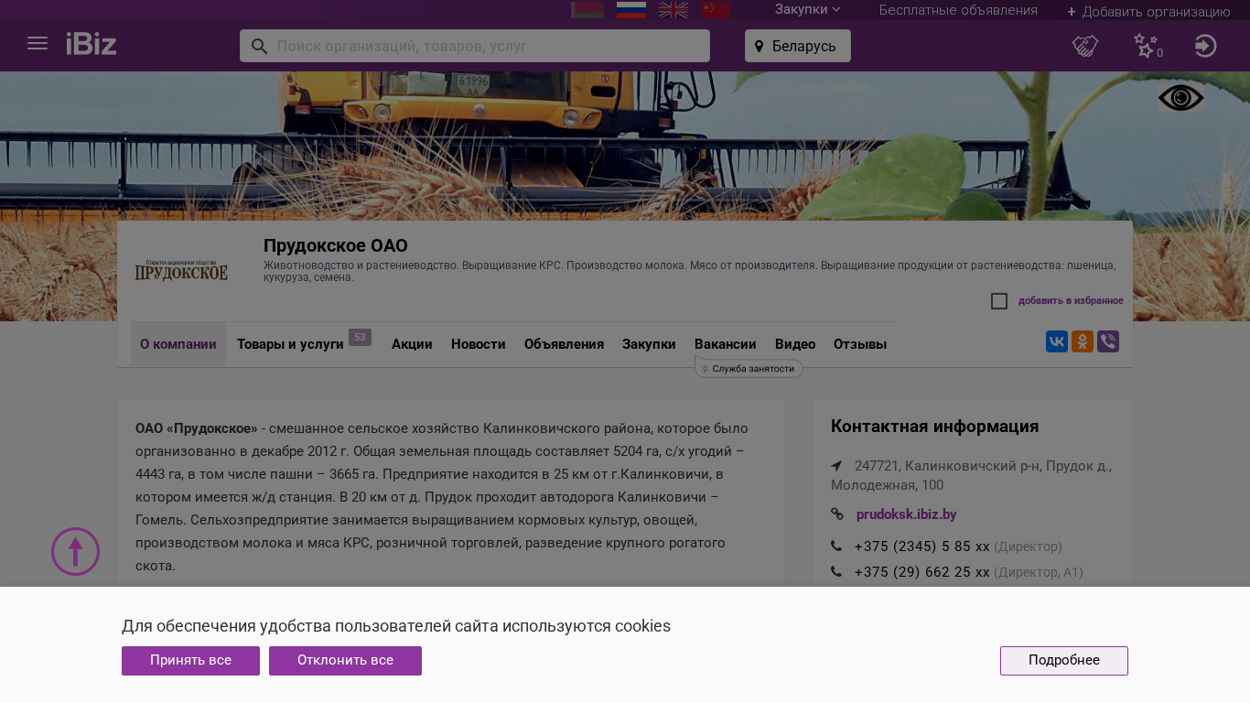The height and width of the screenshot is (703, 1250).
Task: Click Отклонить все cookies button
Action: (345, 661)
